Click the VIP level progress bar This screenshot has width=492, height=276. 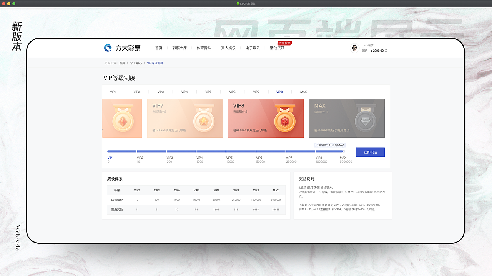pos(226,151)
